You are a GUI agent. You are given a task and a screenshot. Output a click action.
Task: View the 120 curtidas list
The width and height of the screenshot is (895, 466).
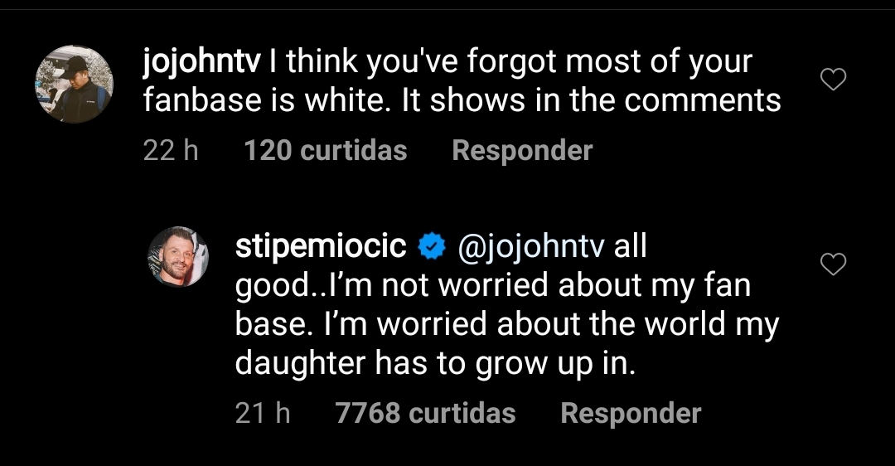click(326, 150)
